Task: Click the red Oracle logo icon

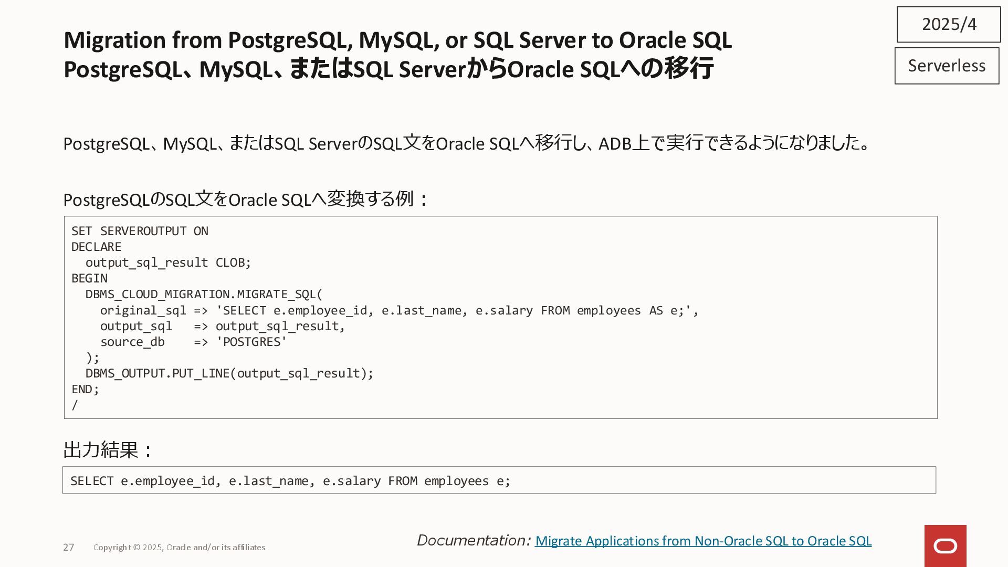Action: point(945,546)
